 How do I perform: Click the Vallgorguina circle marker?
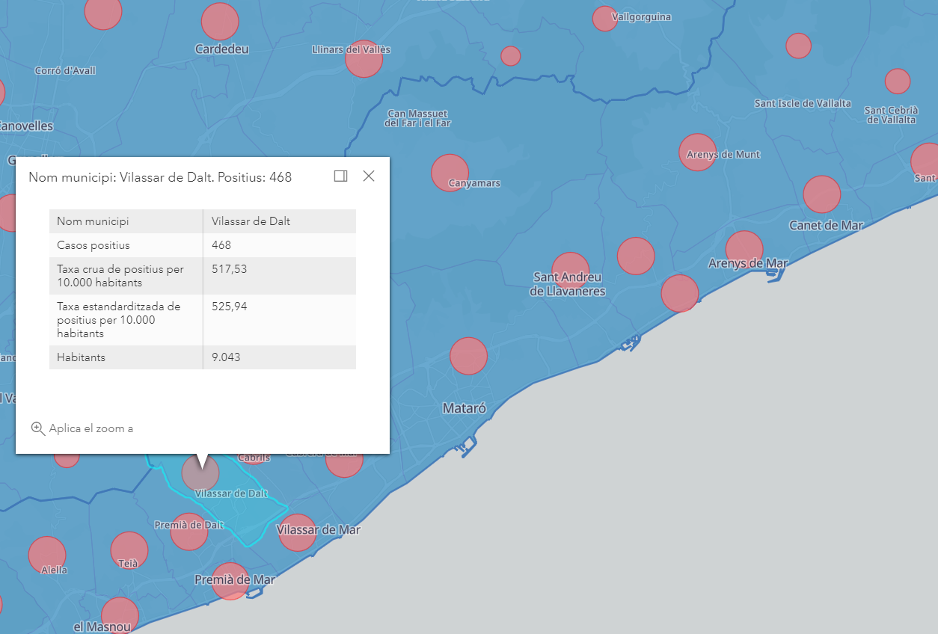coord(604,19)
